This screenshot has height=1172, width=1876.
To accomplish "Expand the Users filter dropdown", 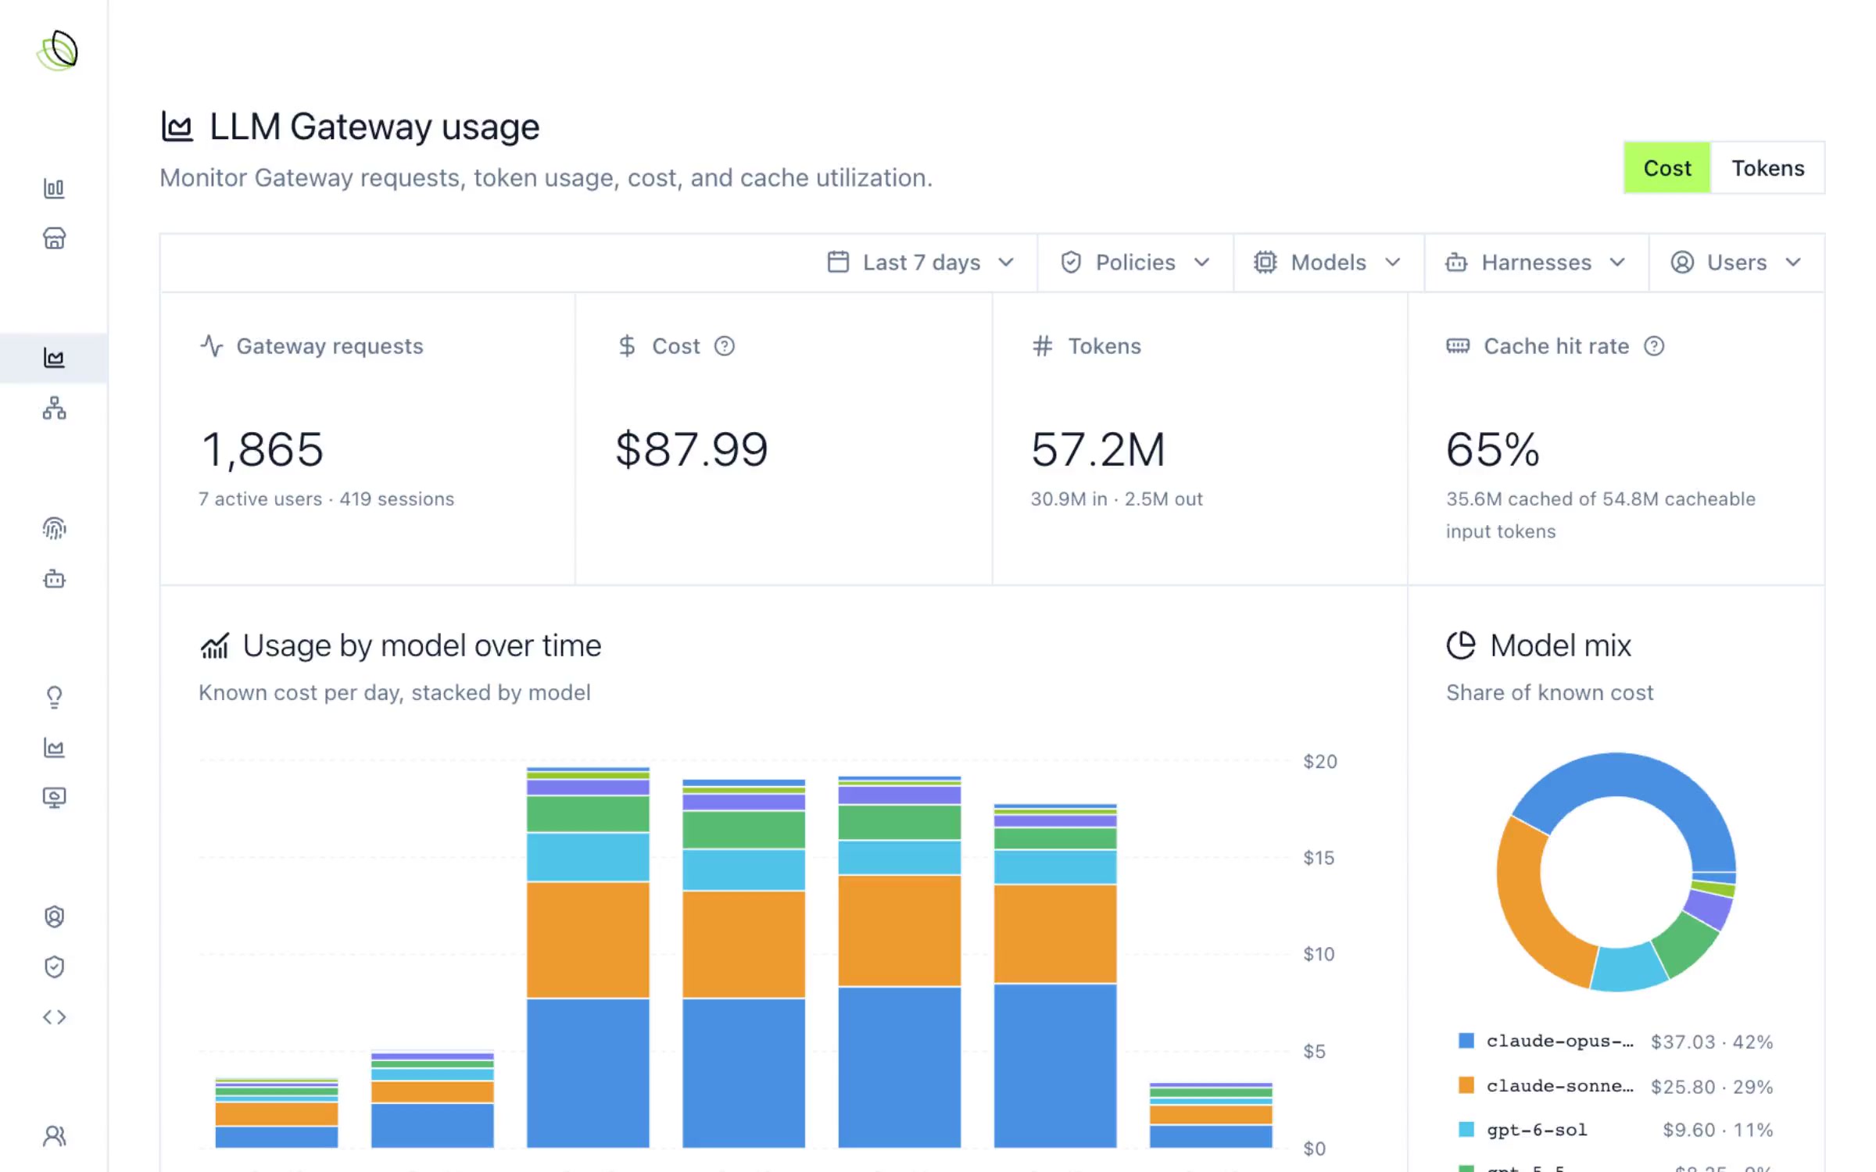I will (1736, 263).
